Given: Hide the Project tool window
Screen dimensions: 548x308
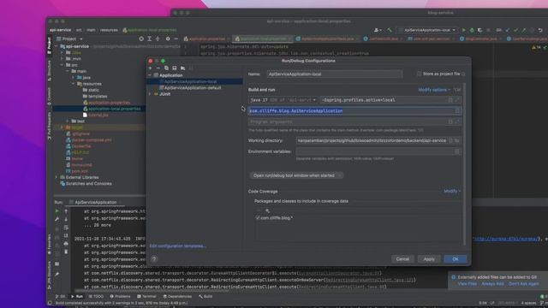Looking at the screenshot, I should pyautogui.click(x=176, y=38).
